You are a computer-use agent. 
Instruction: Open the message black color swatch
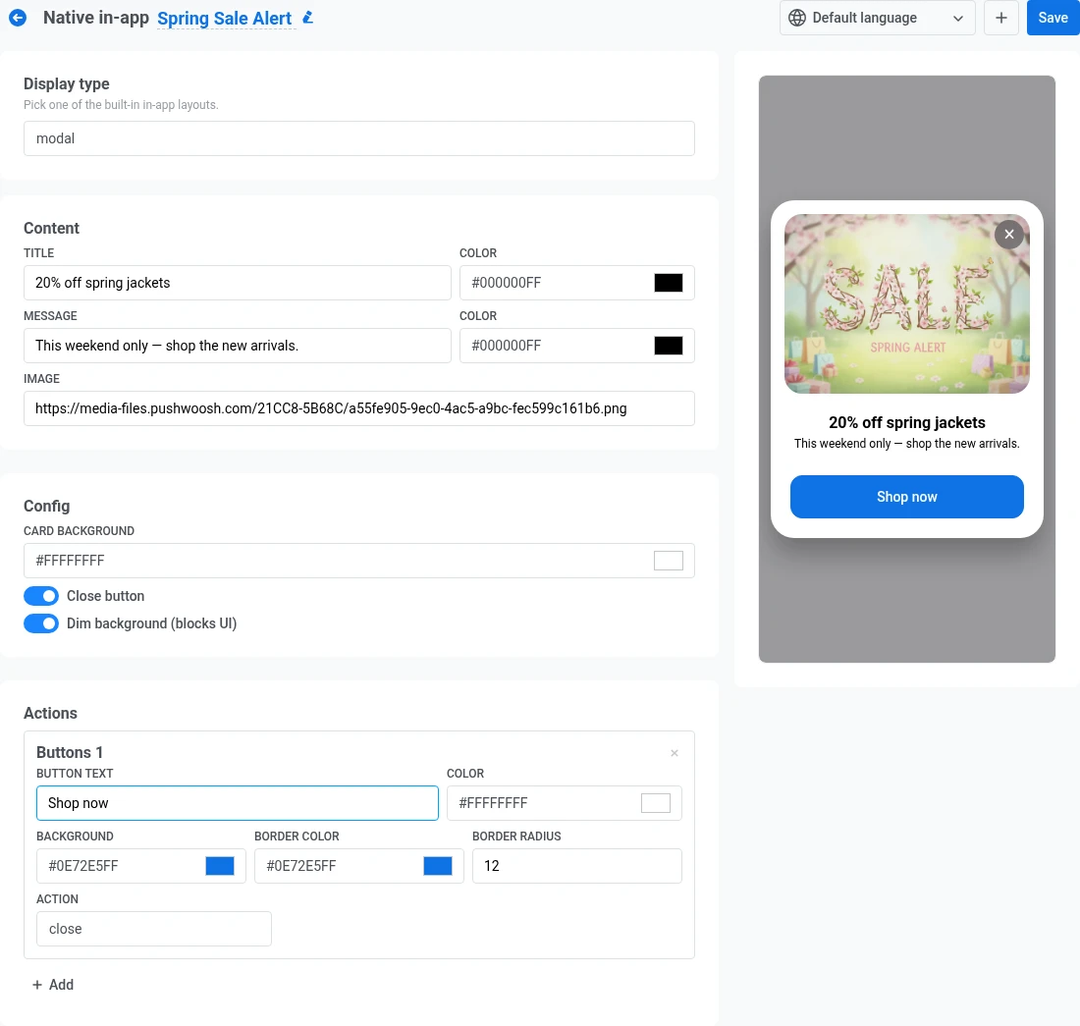tap(668, 346)
